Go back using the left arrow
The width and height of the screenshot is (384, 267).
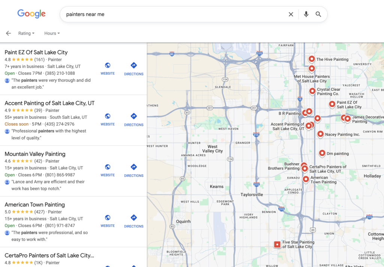tap(8, 33)
